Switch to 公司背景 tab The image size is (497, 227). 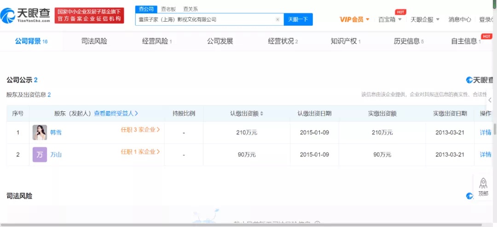pos(31,41)
